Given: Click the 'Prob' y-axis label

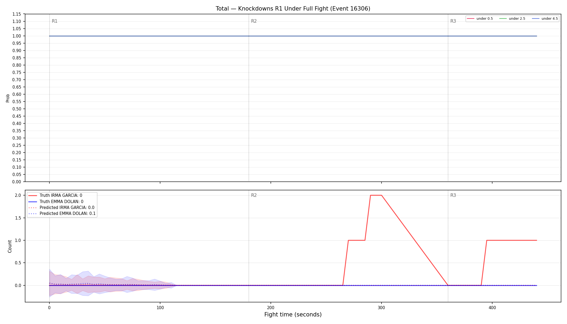Looking at the screenshot, I should [x=8, y=98].
